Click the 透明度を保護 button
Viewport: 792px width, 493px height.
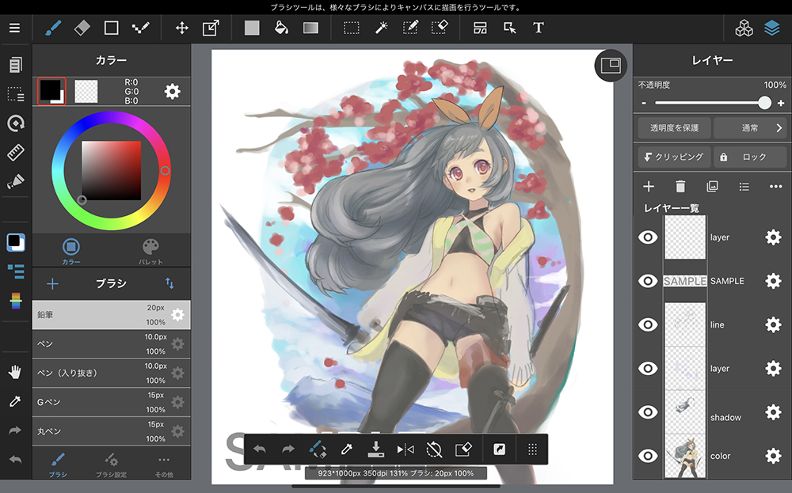pos(672,127)
